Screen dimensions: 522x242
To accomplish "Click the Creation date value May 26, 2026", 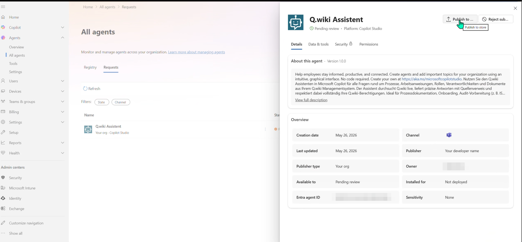I will pyautogui.click(x=346, y=135).
